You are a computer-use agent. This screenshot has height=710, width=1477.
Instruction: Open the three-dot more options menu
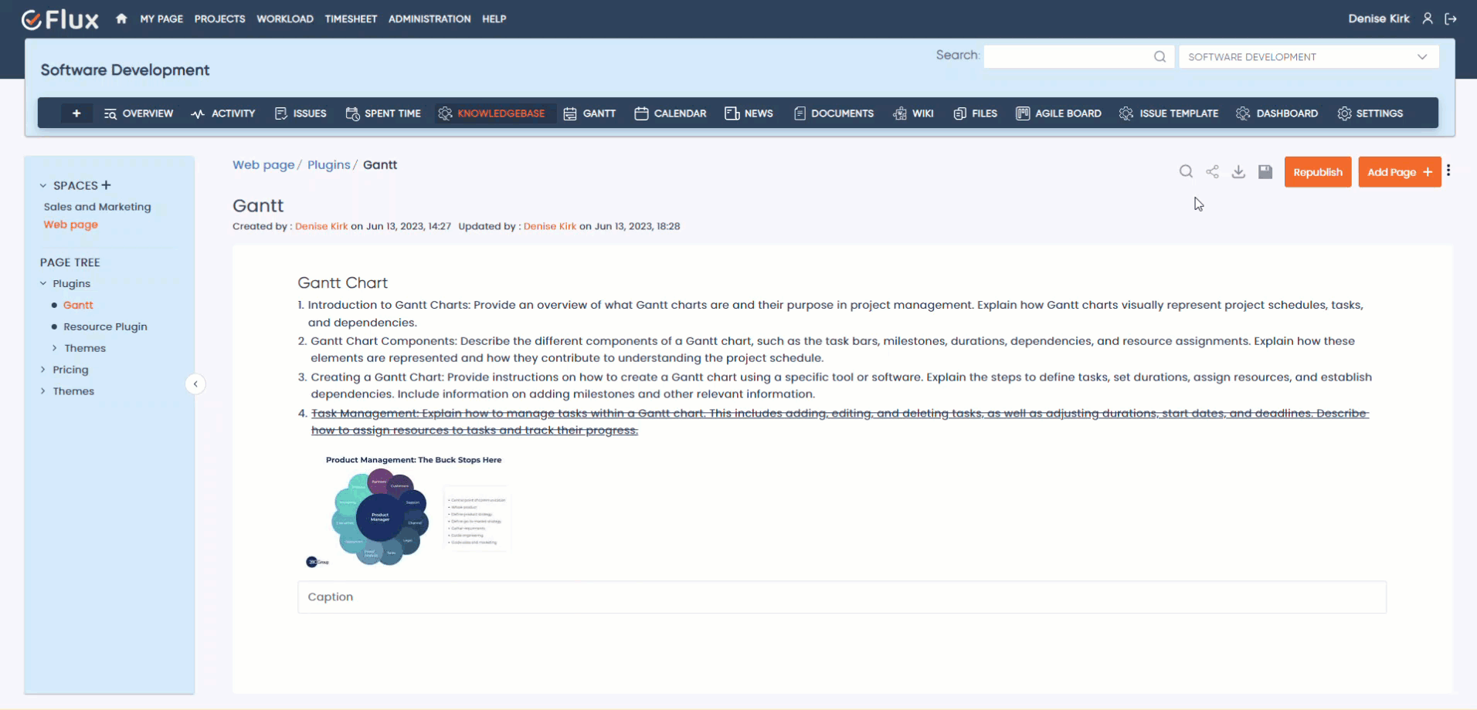(1448, 171)
